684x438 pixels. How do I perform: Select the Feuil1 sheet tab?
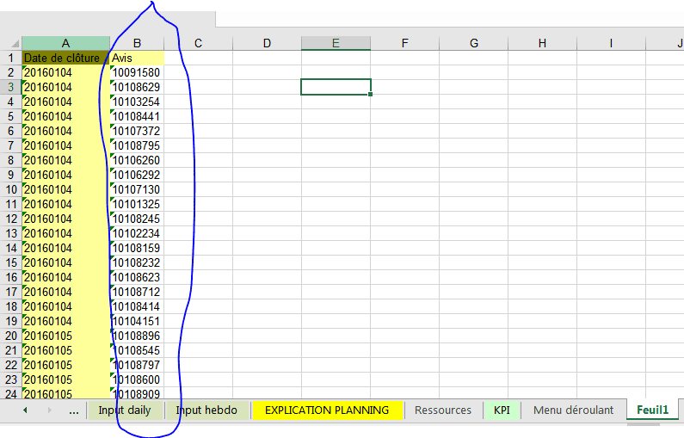[x=652, y=410]
